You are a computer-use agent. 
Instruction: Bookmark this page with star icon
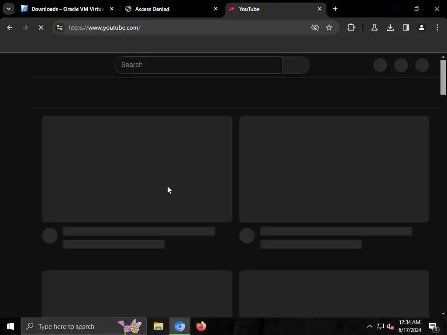coord(329,27)
